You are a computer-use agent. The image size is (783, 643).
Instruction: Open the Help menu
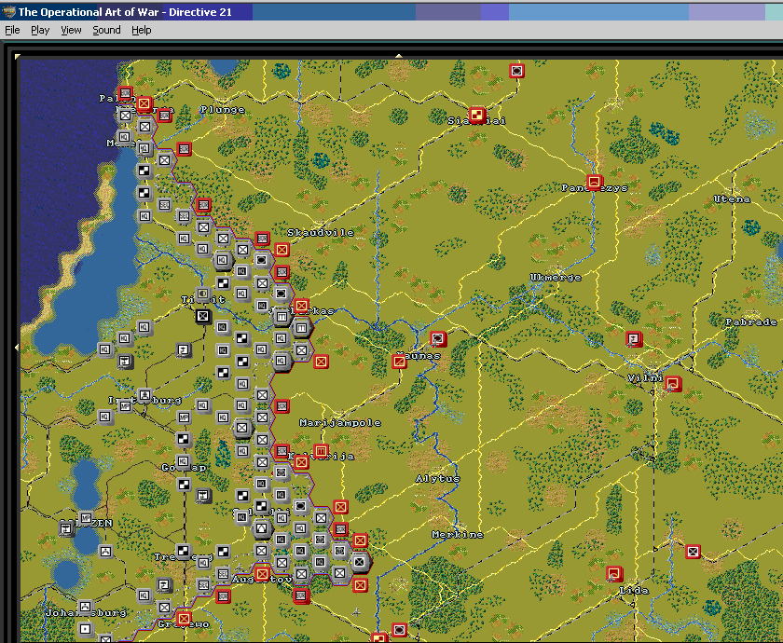point(142,30)
